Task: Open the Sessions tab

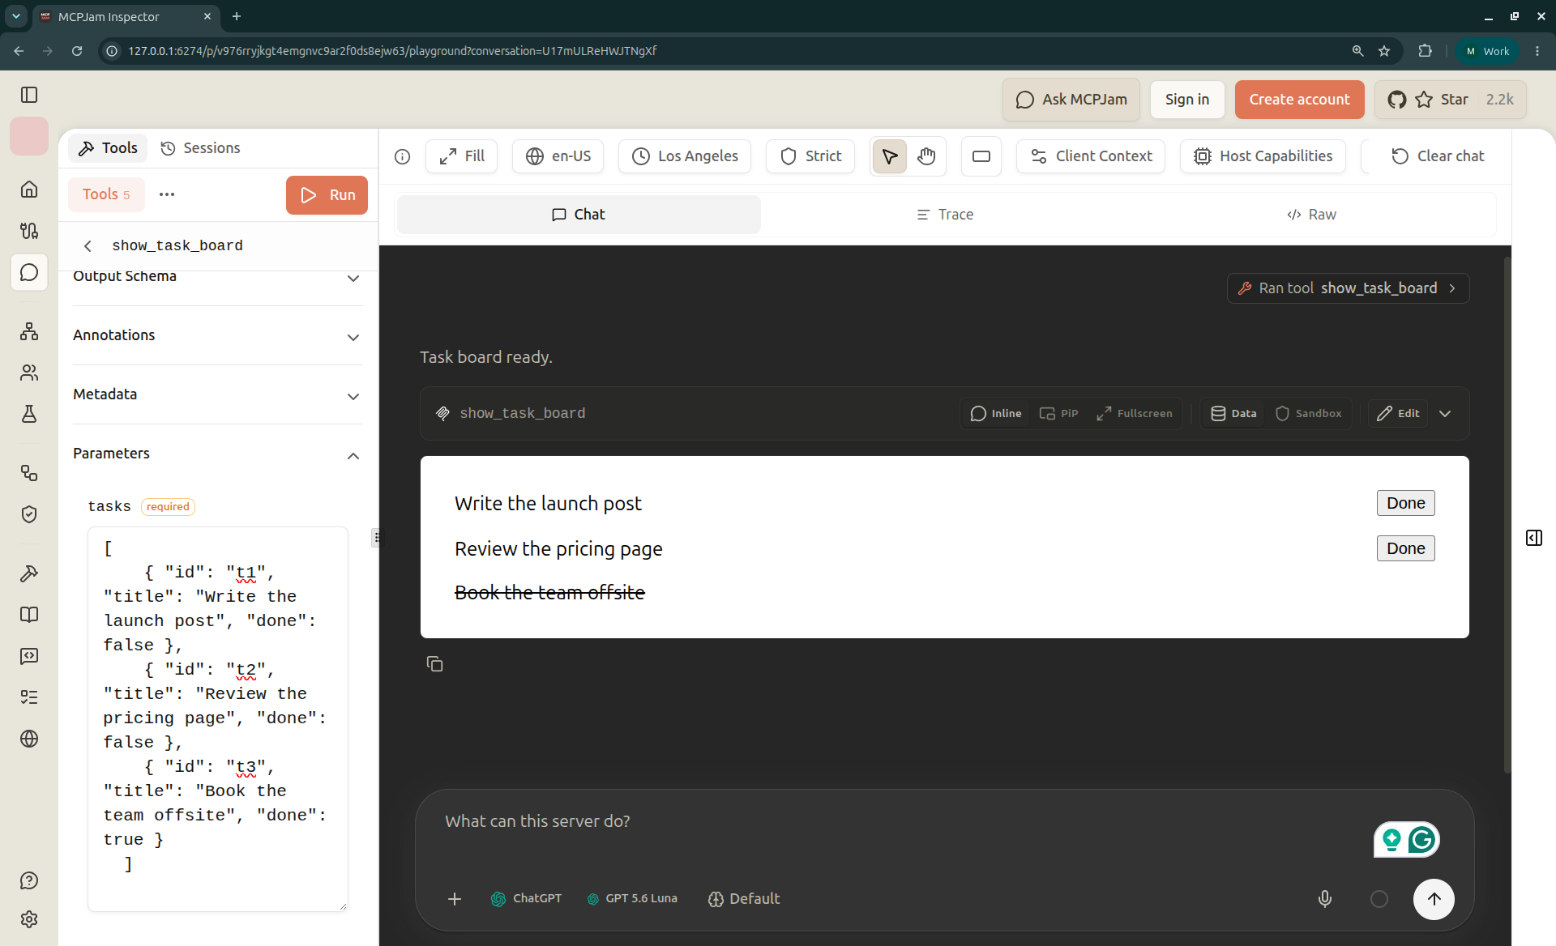Action: 200,148
